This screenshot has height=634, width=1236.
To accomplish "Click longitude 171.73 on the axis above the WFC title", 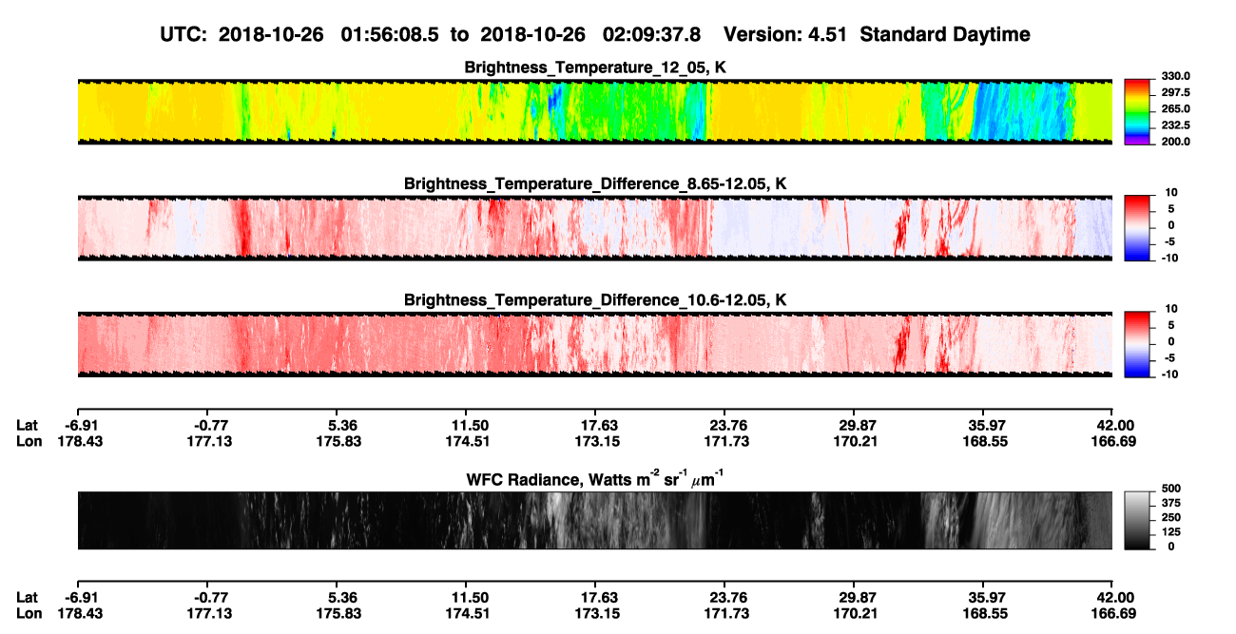I will (x=726, y=441).
